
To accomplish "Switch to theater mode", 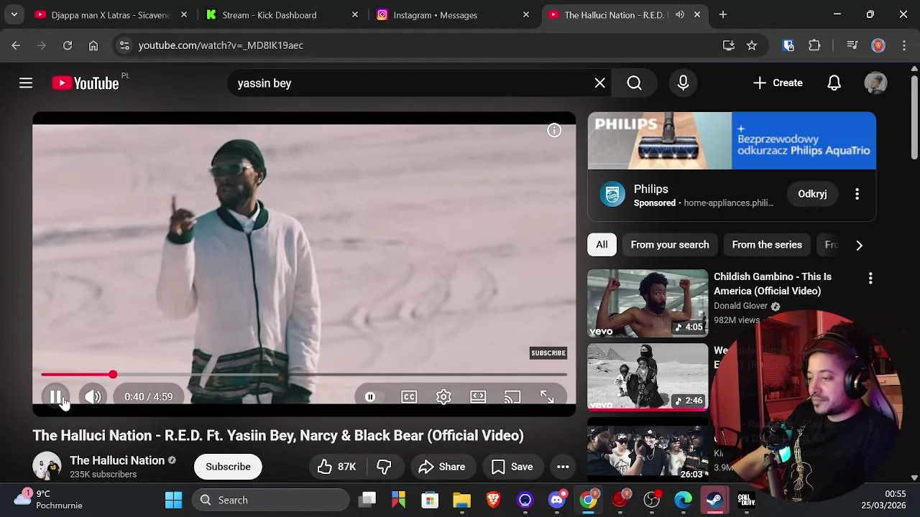I will coord(478,396).
